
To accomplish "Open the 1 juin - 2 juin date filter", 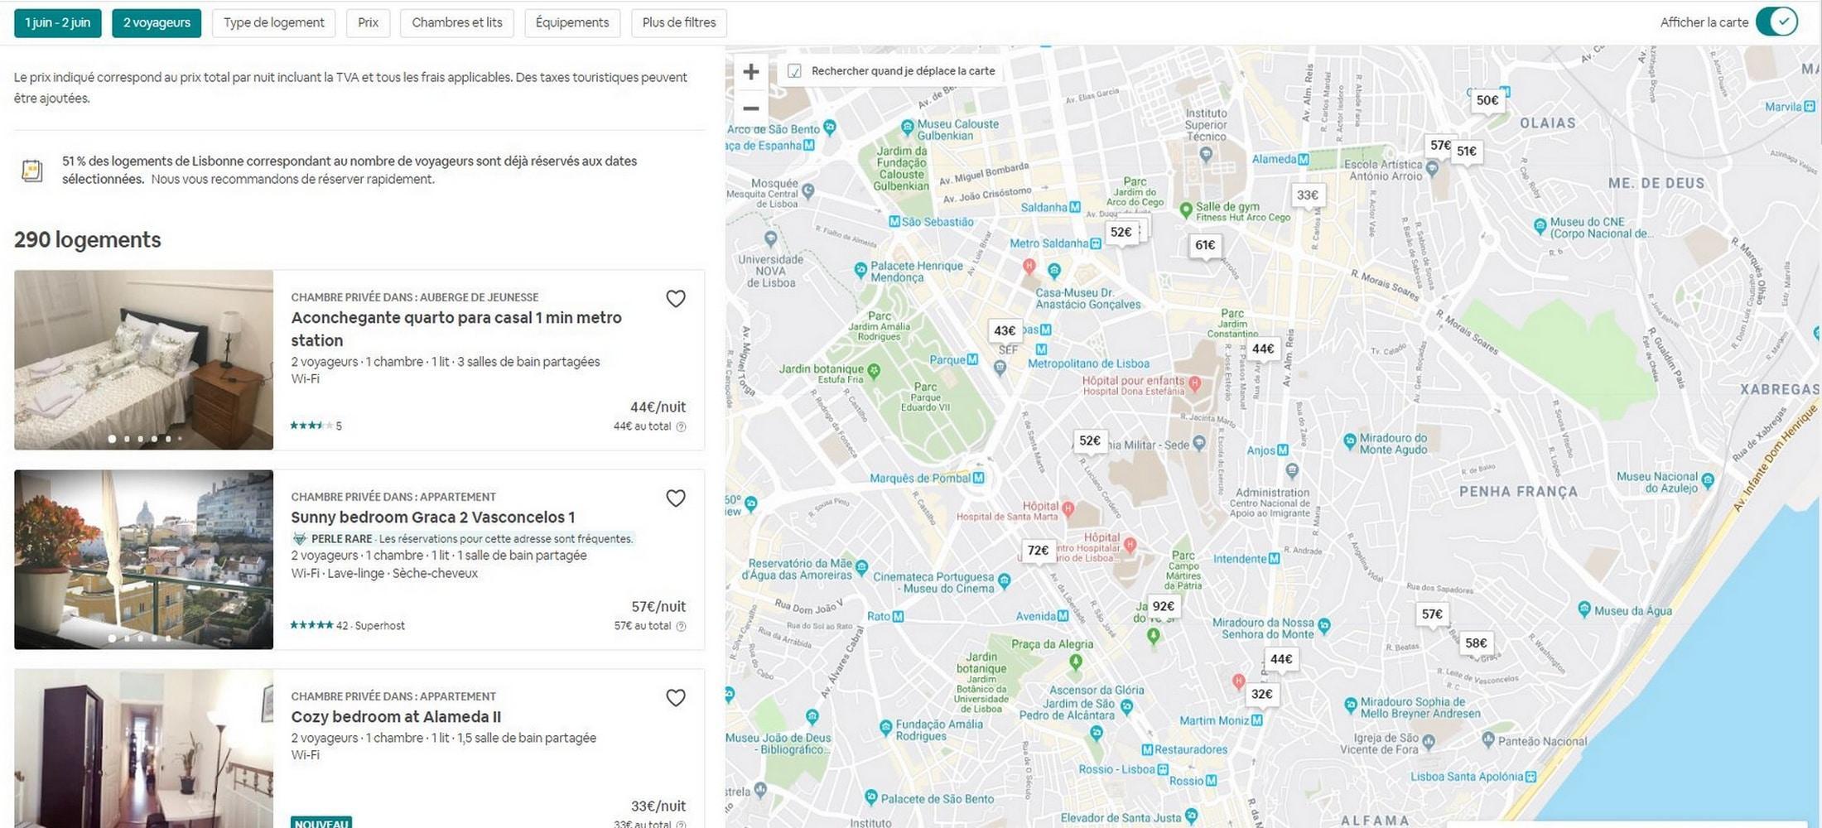I will pos(58,23).
